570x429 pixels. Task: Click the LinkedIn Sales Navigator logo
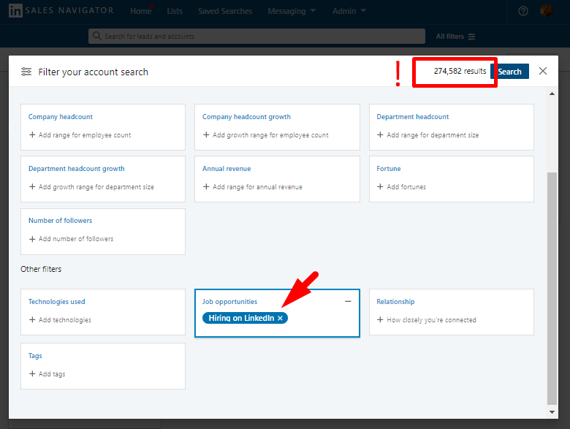coord(61,10)
